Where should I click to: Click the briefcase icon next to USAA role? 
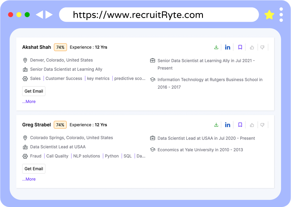(x=152, y=138)
